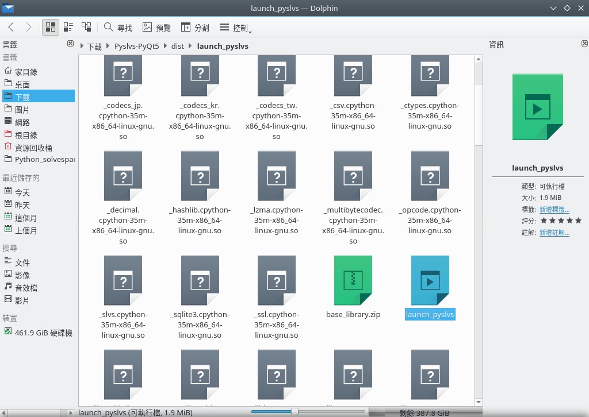Open 桌面 in the sidebar

point(39,84)
